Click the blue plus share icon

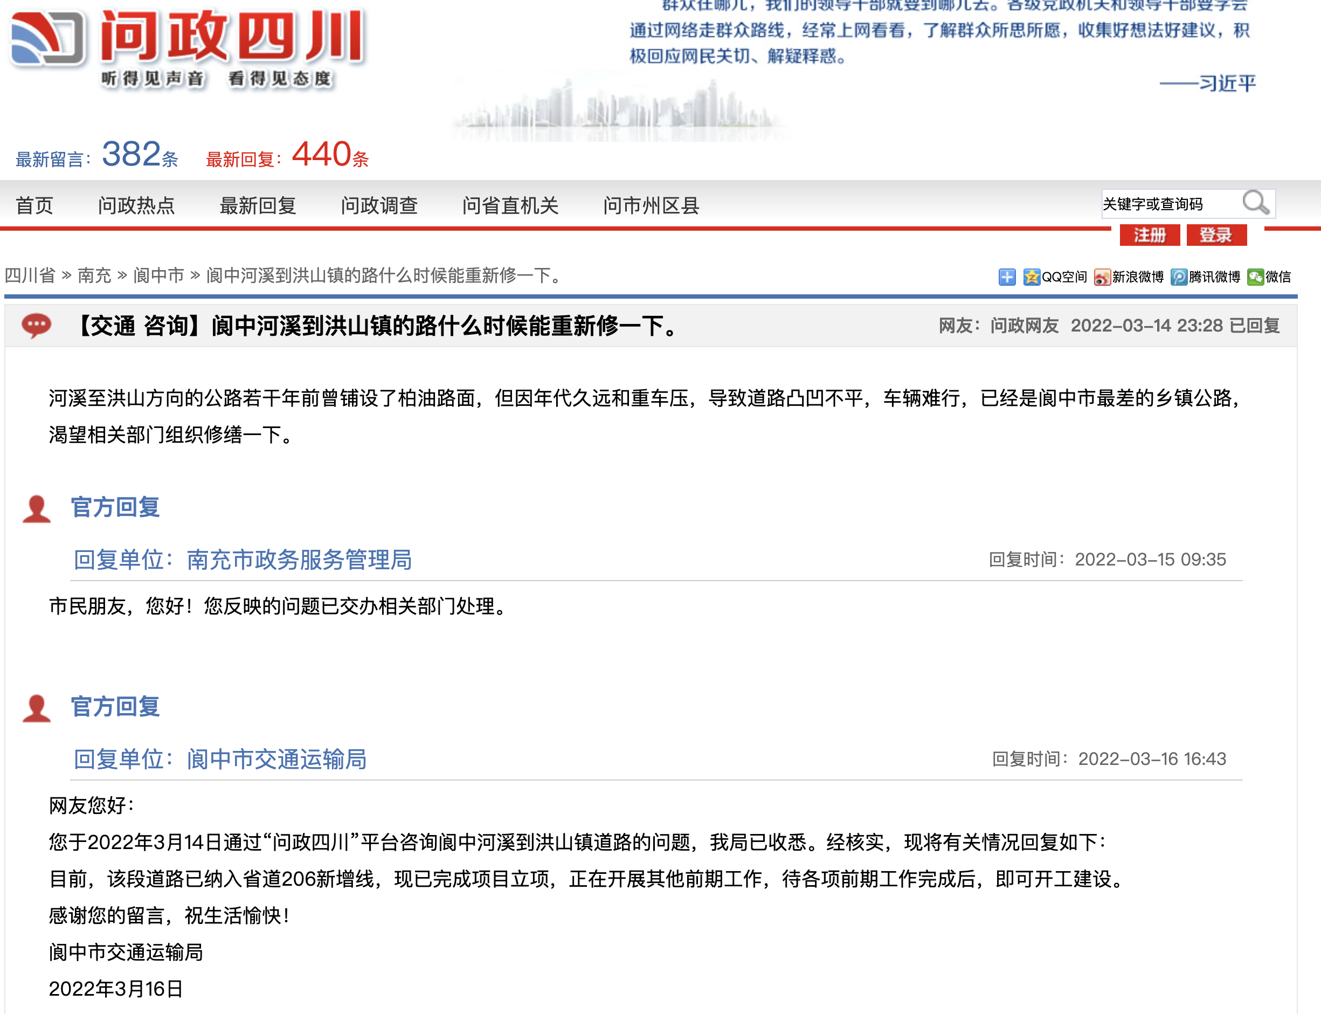(1007, 277)
